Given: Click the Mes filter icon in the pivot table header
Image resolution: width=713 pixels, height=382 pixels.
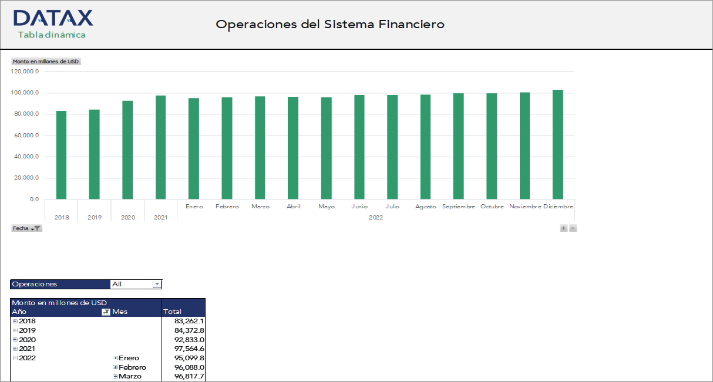Looking at the screenshot, I should (x=106, y=312).
